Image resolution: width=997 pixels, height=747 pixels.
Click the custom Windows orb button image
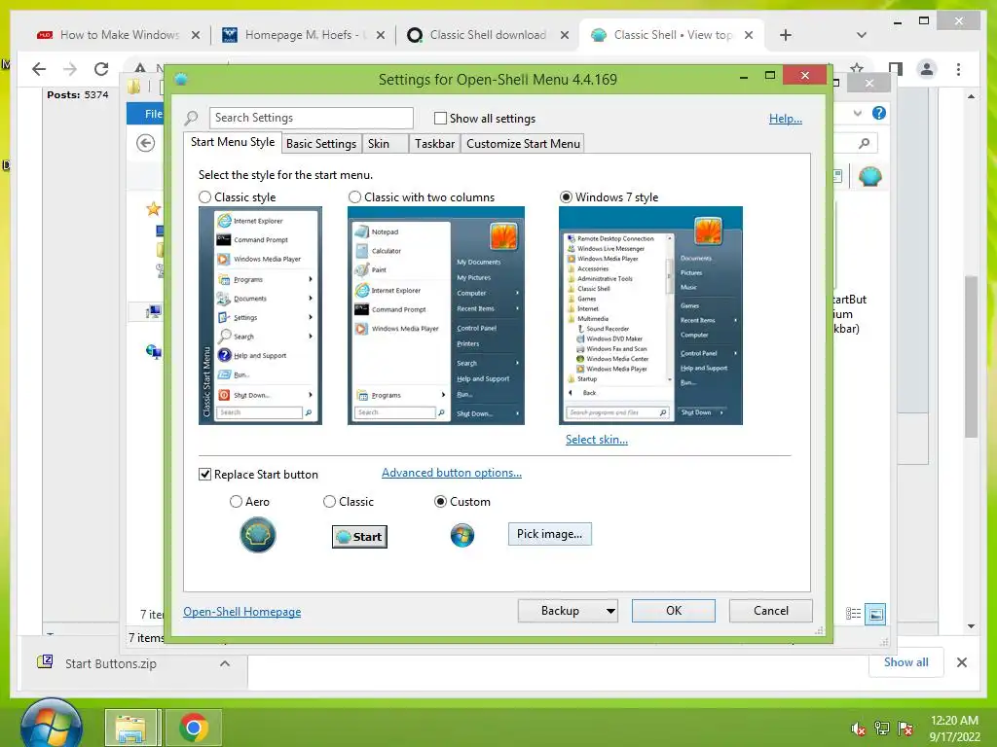(462, 536)
